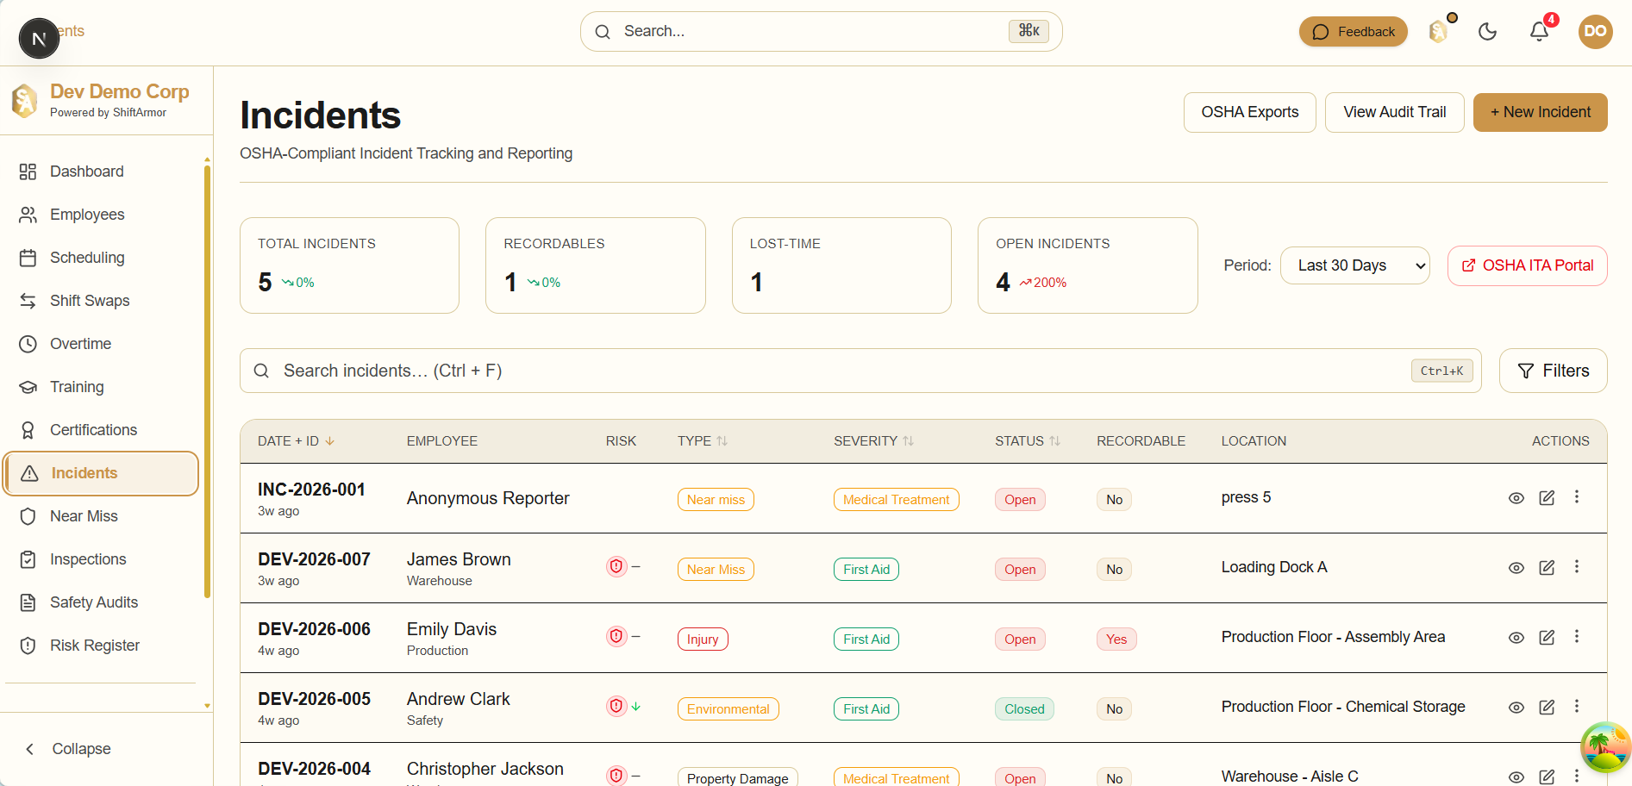Open the OSHA ITA Portal link

click(1527, 265)
